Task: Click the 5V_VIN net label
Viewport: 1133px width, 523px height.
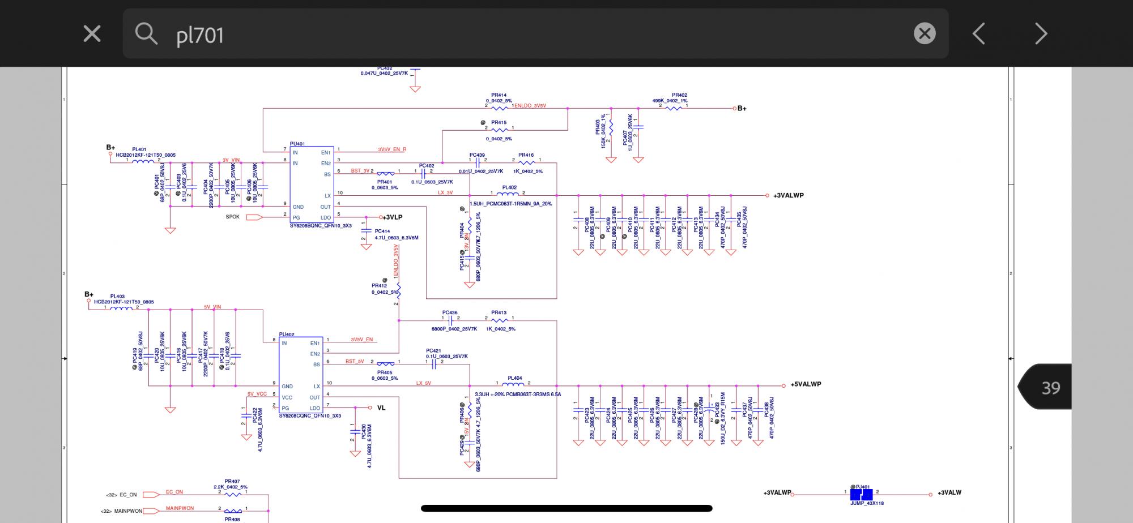Action: (212, 307)
